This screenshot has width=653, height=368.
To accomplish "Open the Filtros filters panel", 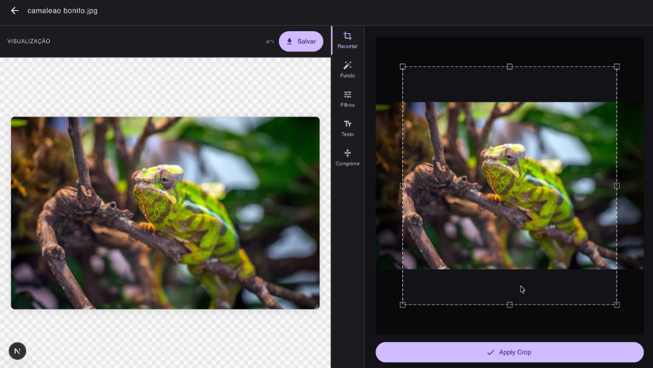I will (x=348, y=99).
